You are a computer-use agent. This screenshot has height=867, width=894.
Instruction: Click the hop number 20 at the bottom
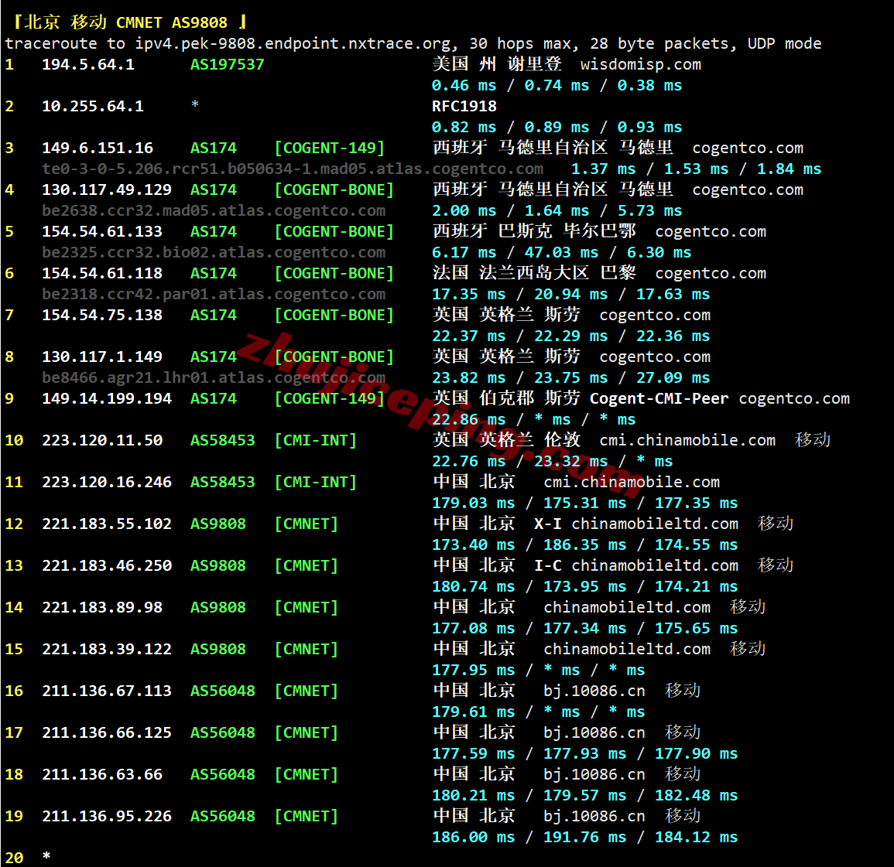(14, 858)
